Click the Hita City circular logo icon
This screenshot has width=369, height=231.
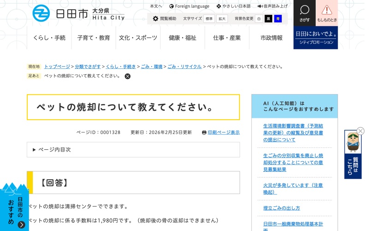click(x=41, y=13)
